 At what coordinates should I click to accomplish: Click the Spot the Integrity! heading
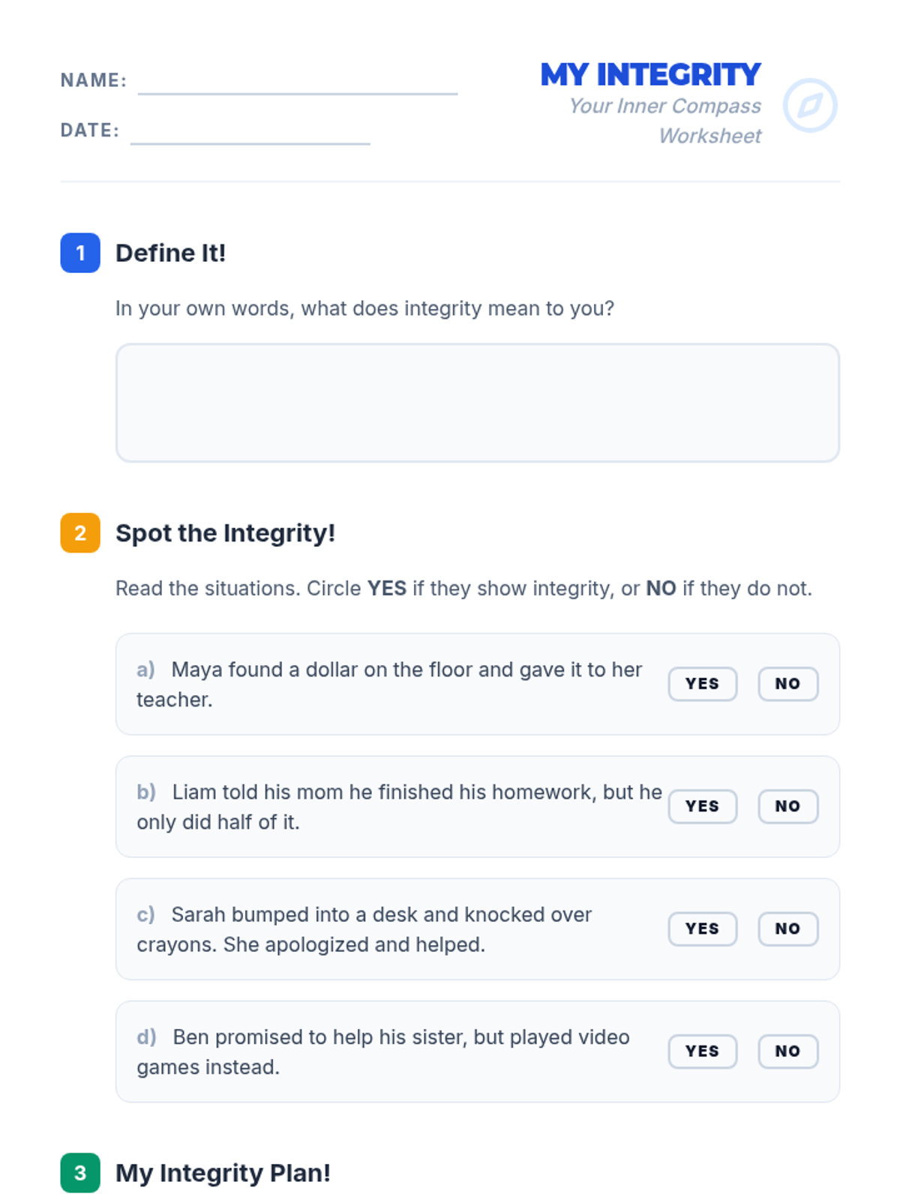tap(225, 533)
